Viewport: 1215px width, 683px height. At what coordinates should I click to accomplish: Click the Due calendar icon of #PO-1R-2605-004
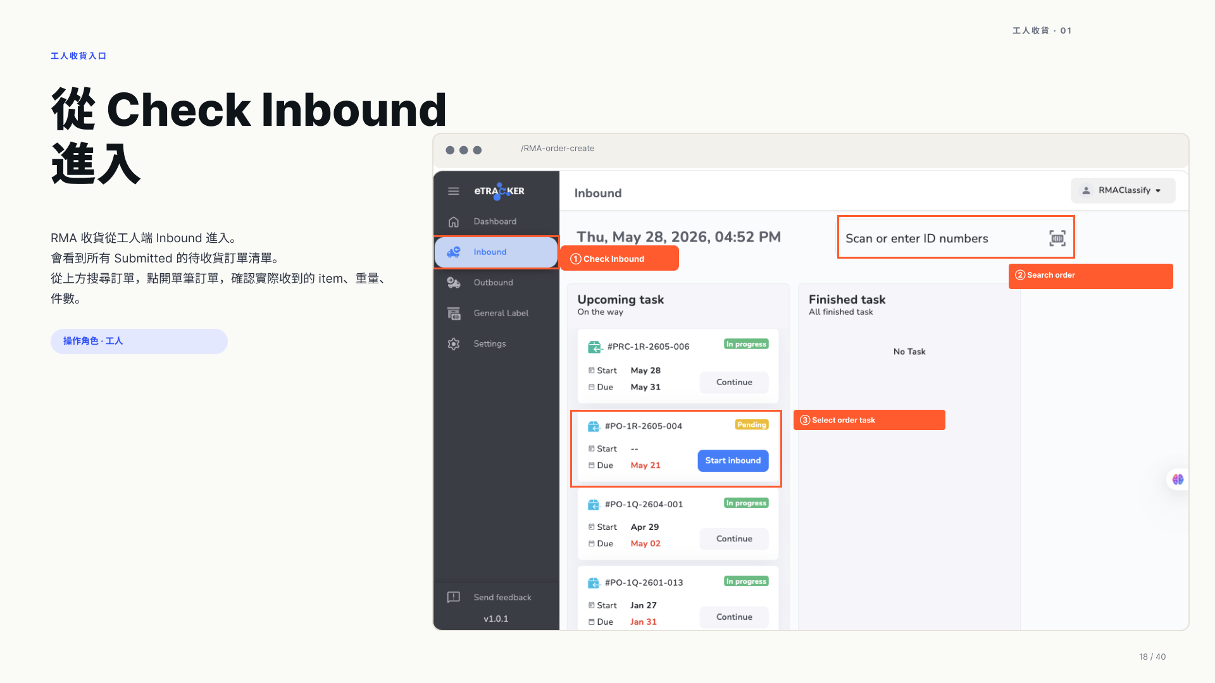point(592,465)
